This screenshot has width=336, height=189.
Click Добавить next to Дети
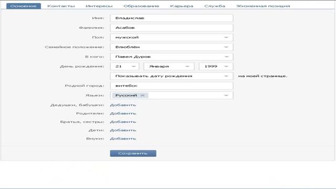coord(123,130)
